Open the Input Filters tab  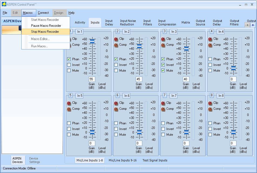point(147,23)
